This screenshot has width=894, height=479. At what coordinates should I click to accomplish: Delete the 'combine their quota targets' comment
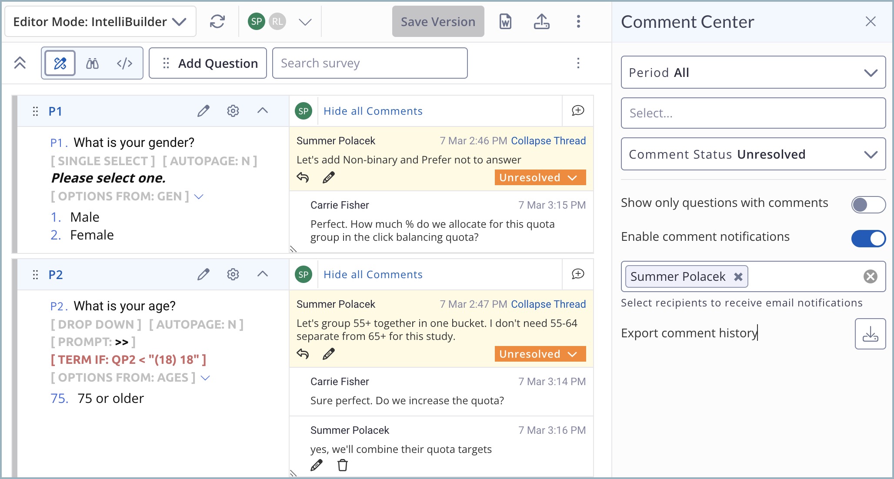point(343,465)
